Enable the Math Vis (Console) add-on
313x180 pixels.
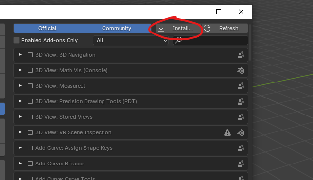[x=30, y=70]
